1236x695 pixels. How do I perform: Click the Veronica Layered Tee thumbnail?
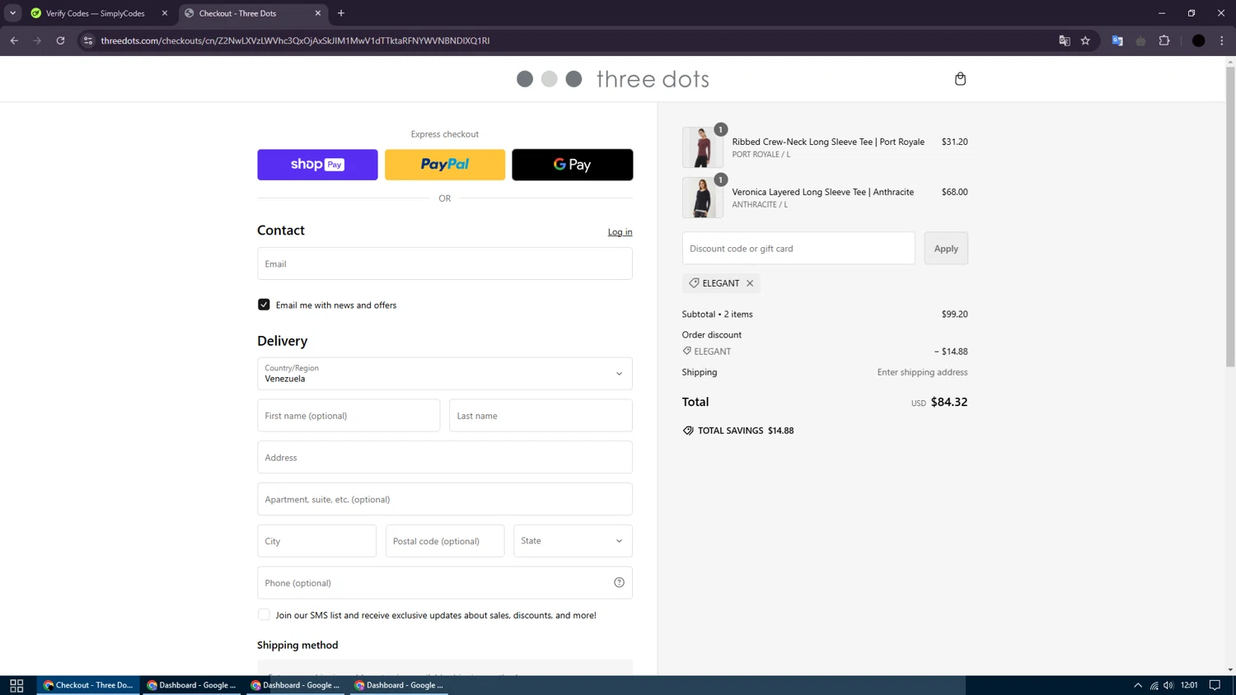coord(702,198)
